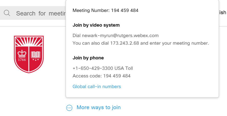Screen dimensions: 227x116
Task: Click the crown emblem inside the shield
Action: 22,54
